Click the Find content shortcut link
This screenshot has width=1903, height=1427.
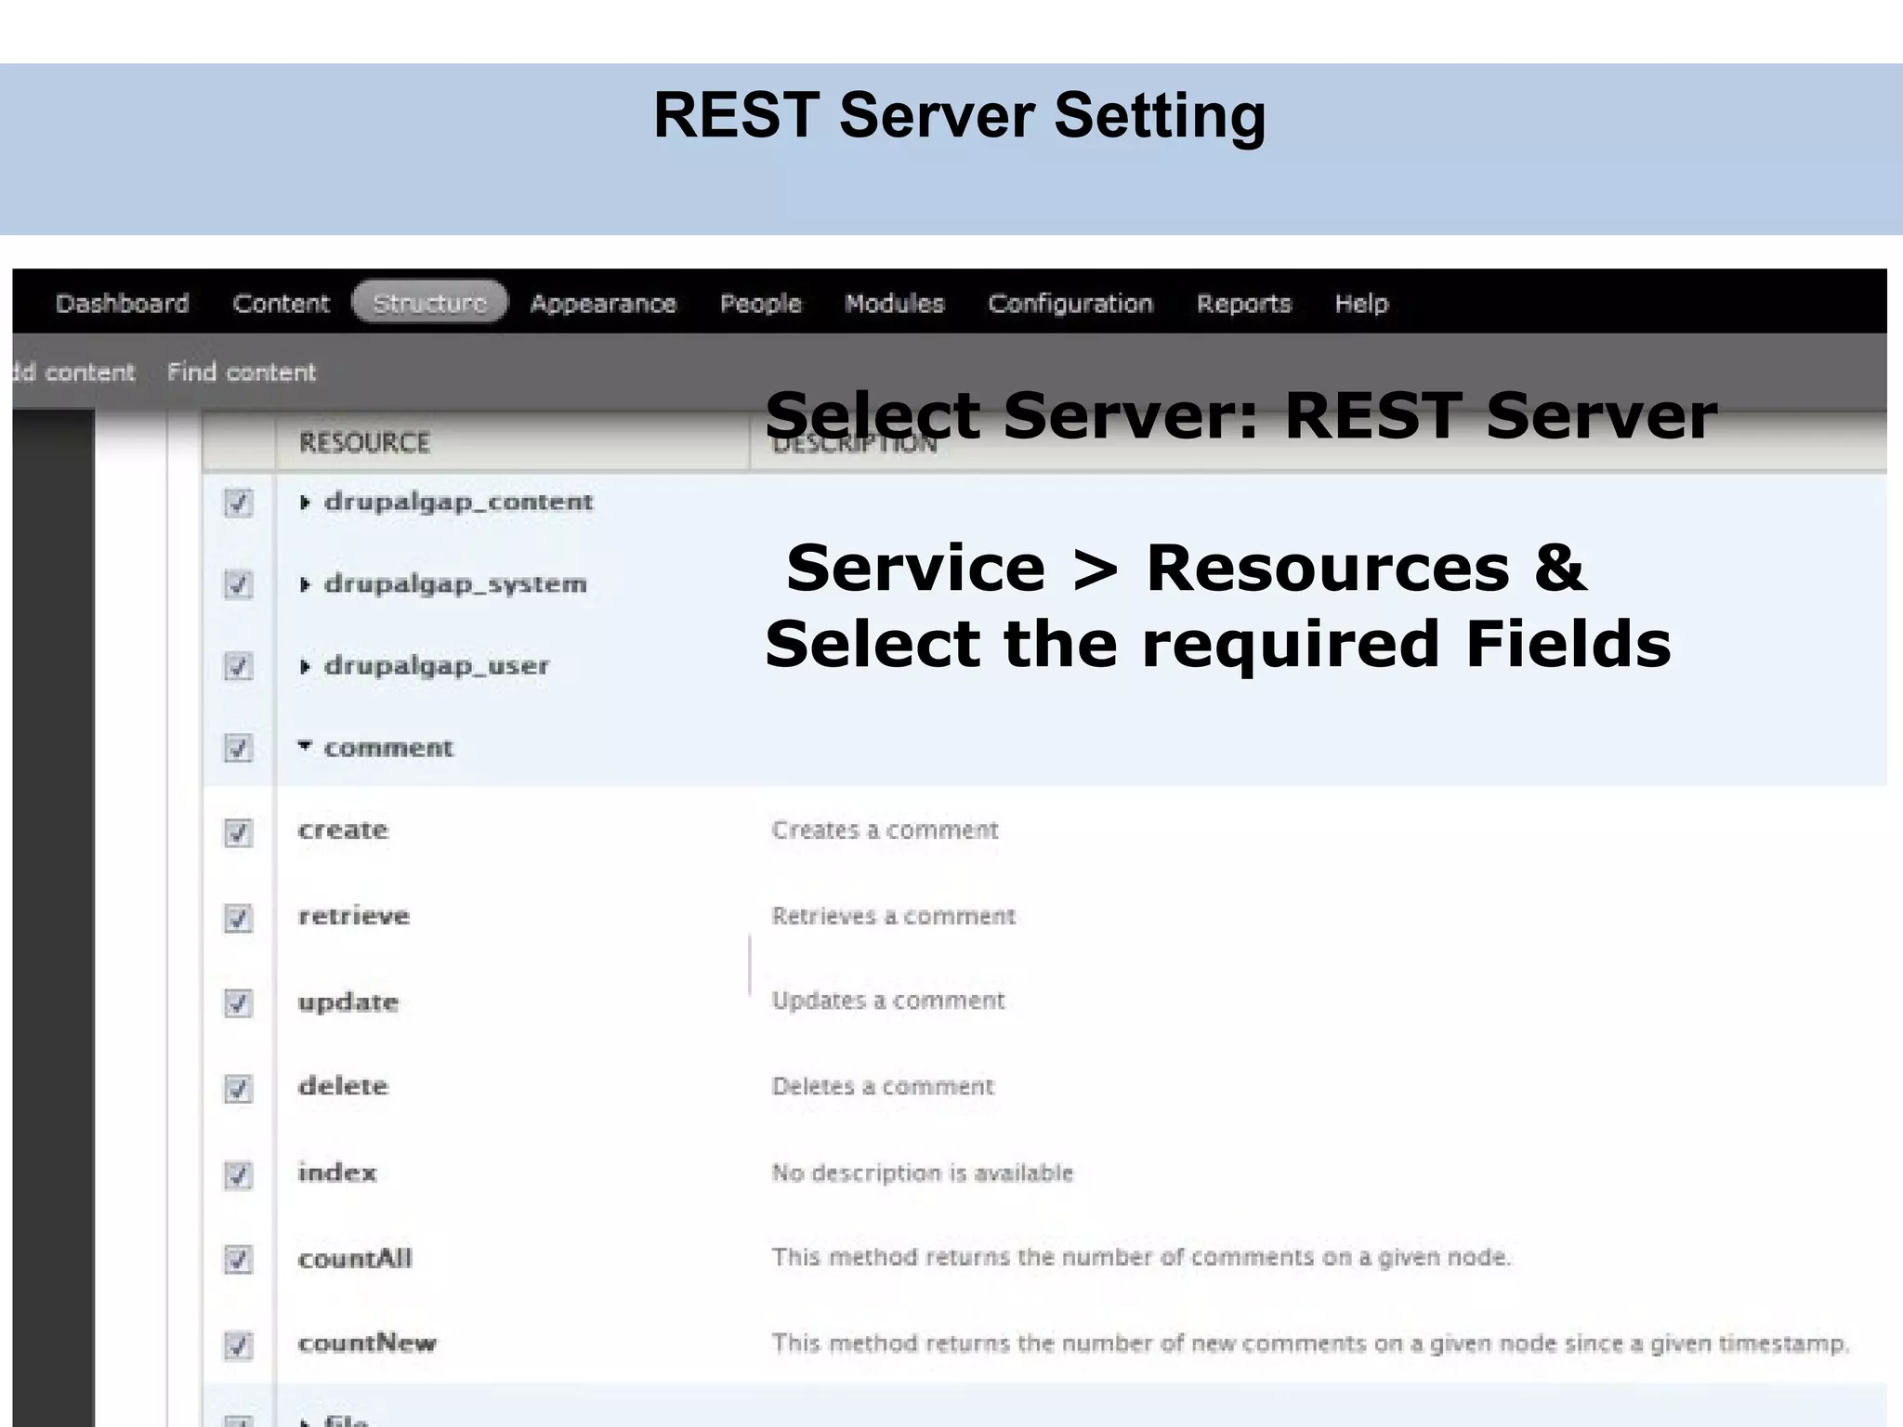242,372
